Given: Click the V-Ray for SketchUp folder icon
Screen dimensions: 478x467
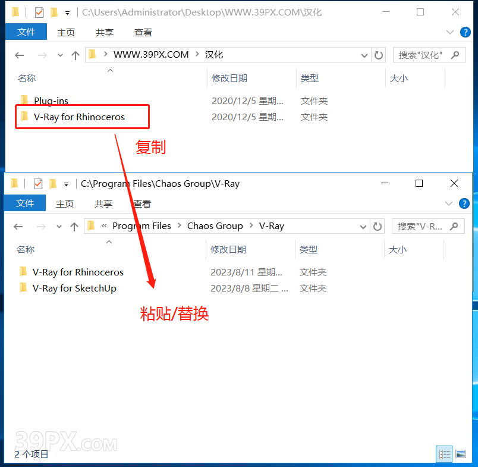Looking at the screenshot, I should point(24,288).
